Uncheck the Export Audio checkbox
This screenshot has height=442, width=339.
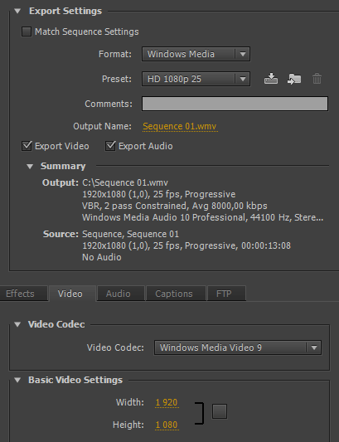point(110,146)
